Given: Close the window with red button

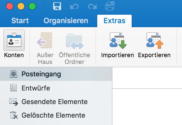Looking at the screenshot, I should [10, 6].
